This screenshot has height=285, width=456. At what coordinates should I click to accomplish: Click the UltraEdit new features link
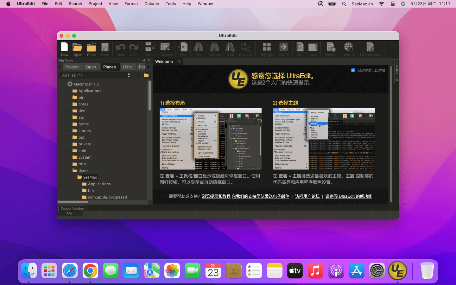tap(349, 196)
